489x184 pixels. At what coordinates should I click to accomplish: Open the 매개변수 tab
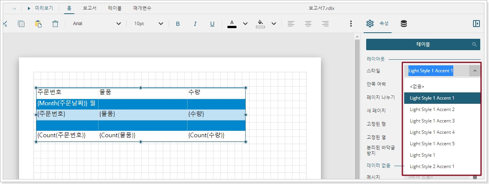click(143, 8)
